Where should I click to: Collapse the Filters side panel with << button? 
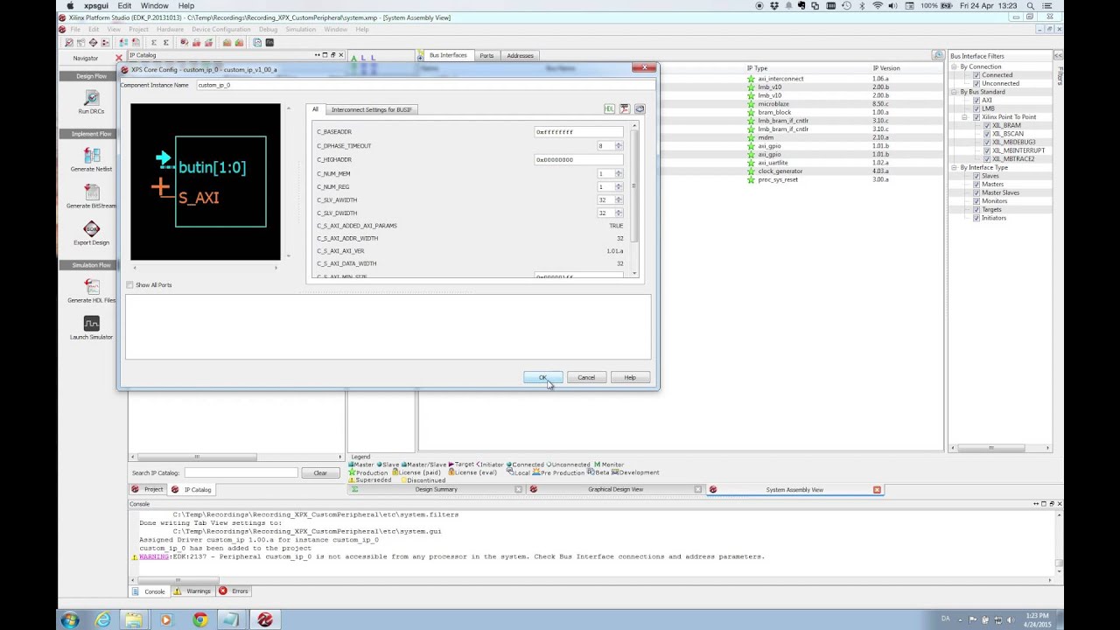click(1060, 56)
